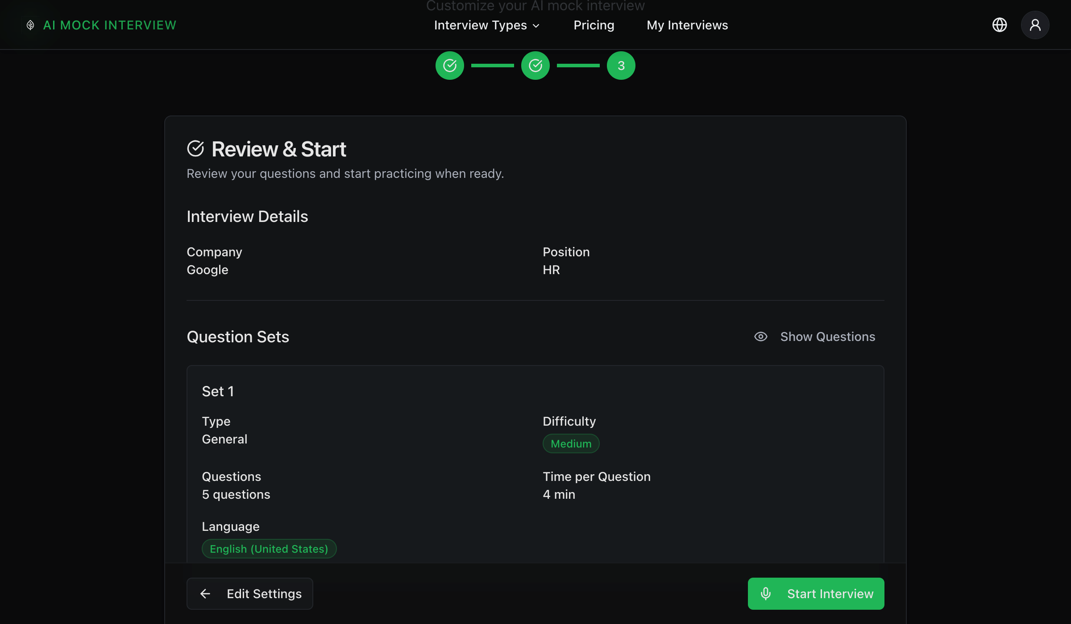
Task: Click the microphone icon in Start Interview
Action: [766, 593]
